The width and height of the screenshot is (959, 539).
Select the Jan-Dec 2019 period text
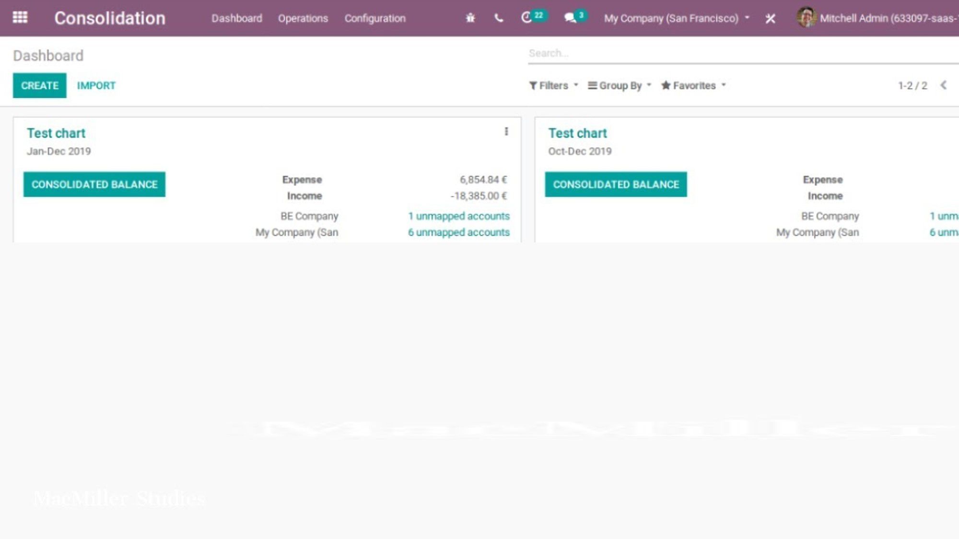click(x=58, y=151)
